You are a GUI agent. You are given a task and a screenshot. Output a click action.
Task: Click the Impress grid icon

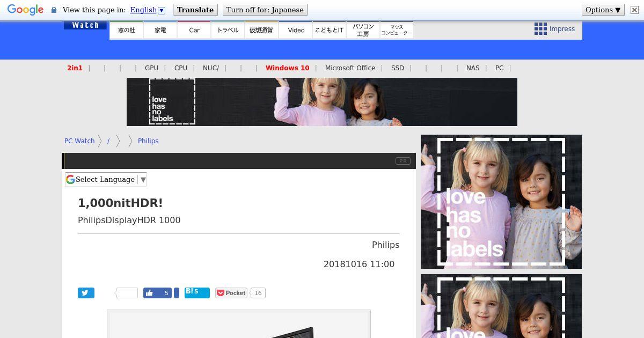540,29
